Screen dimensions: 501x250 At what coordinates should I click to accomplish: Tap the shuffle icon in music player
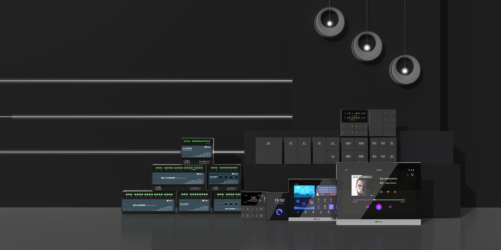click(x=381, y=192)
